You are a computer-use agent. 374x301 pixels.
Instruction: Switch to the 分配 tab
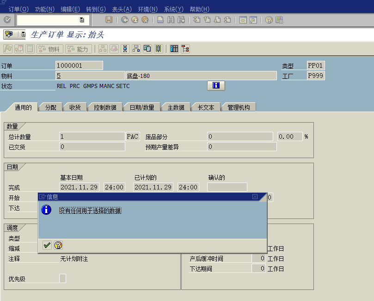(50, 107)
